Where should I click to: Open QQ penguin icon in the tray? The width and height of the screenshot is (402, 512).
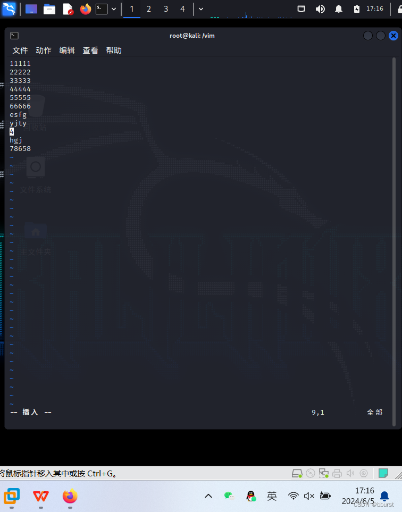pos(251,496)
